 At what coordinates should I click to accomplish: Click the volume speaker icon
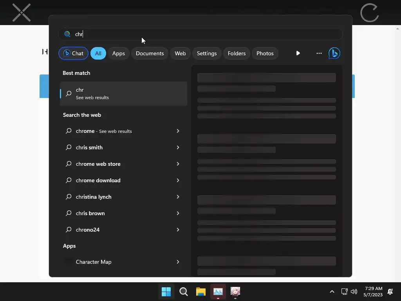point(354,292)
